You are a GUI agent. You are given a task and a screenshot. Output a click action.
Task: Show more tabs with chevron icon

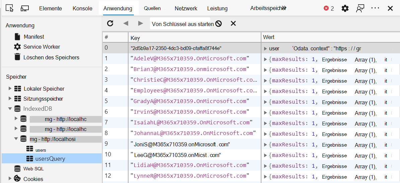284,8
